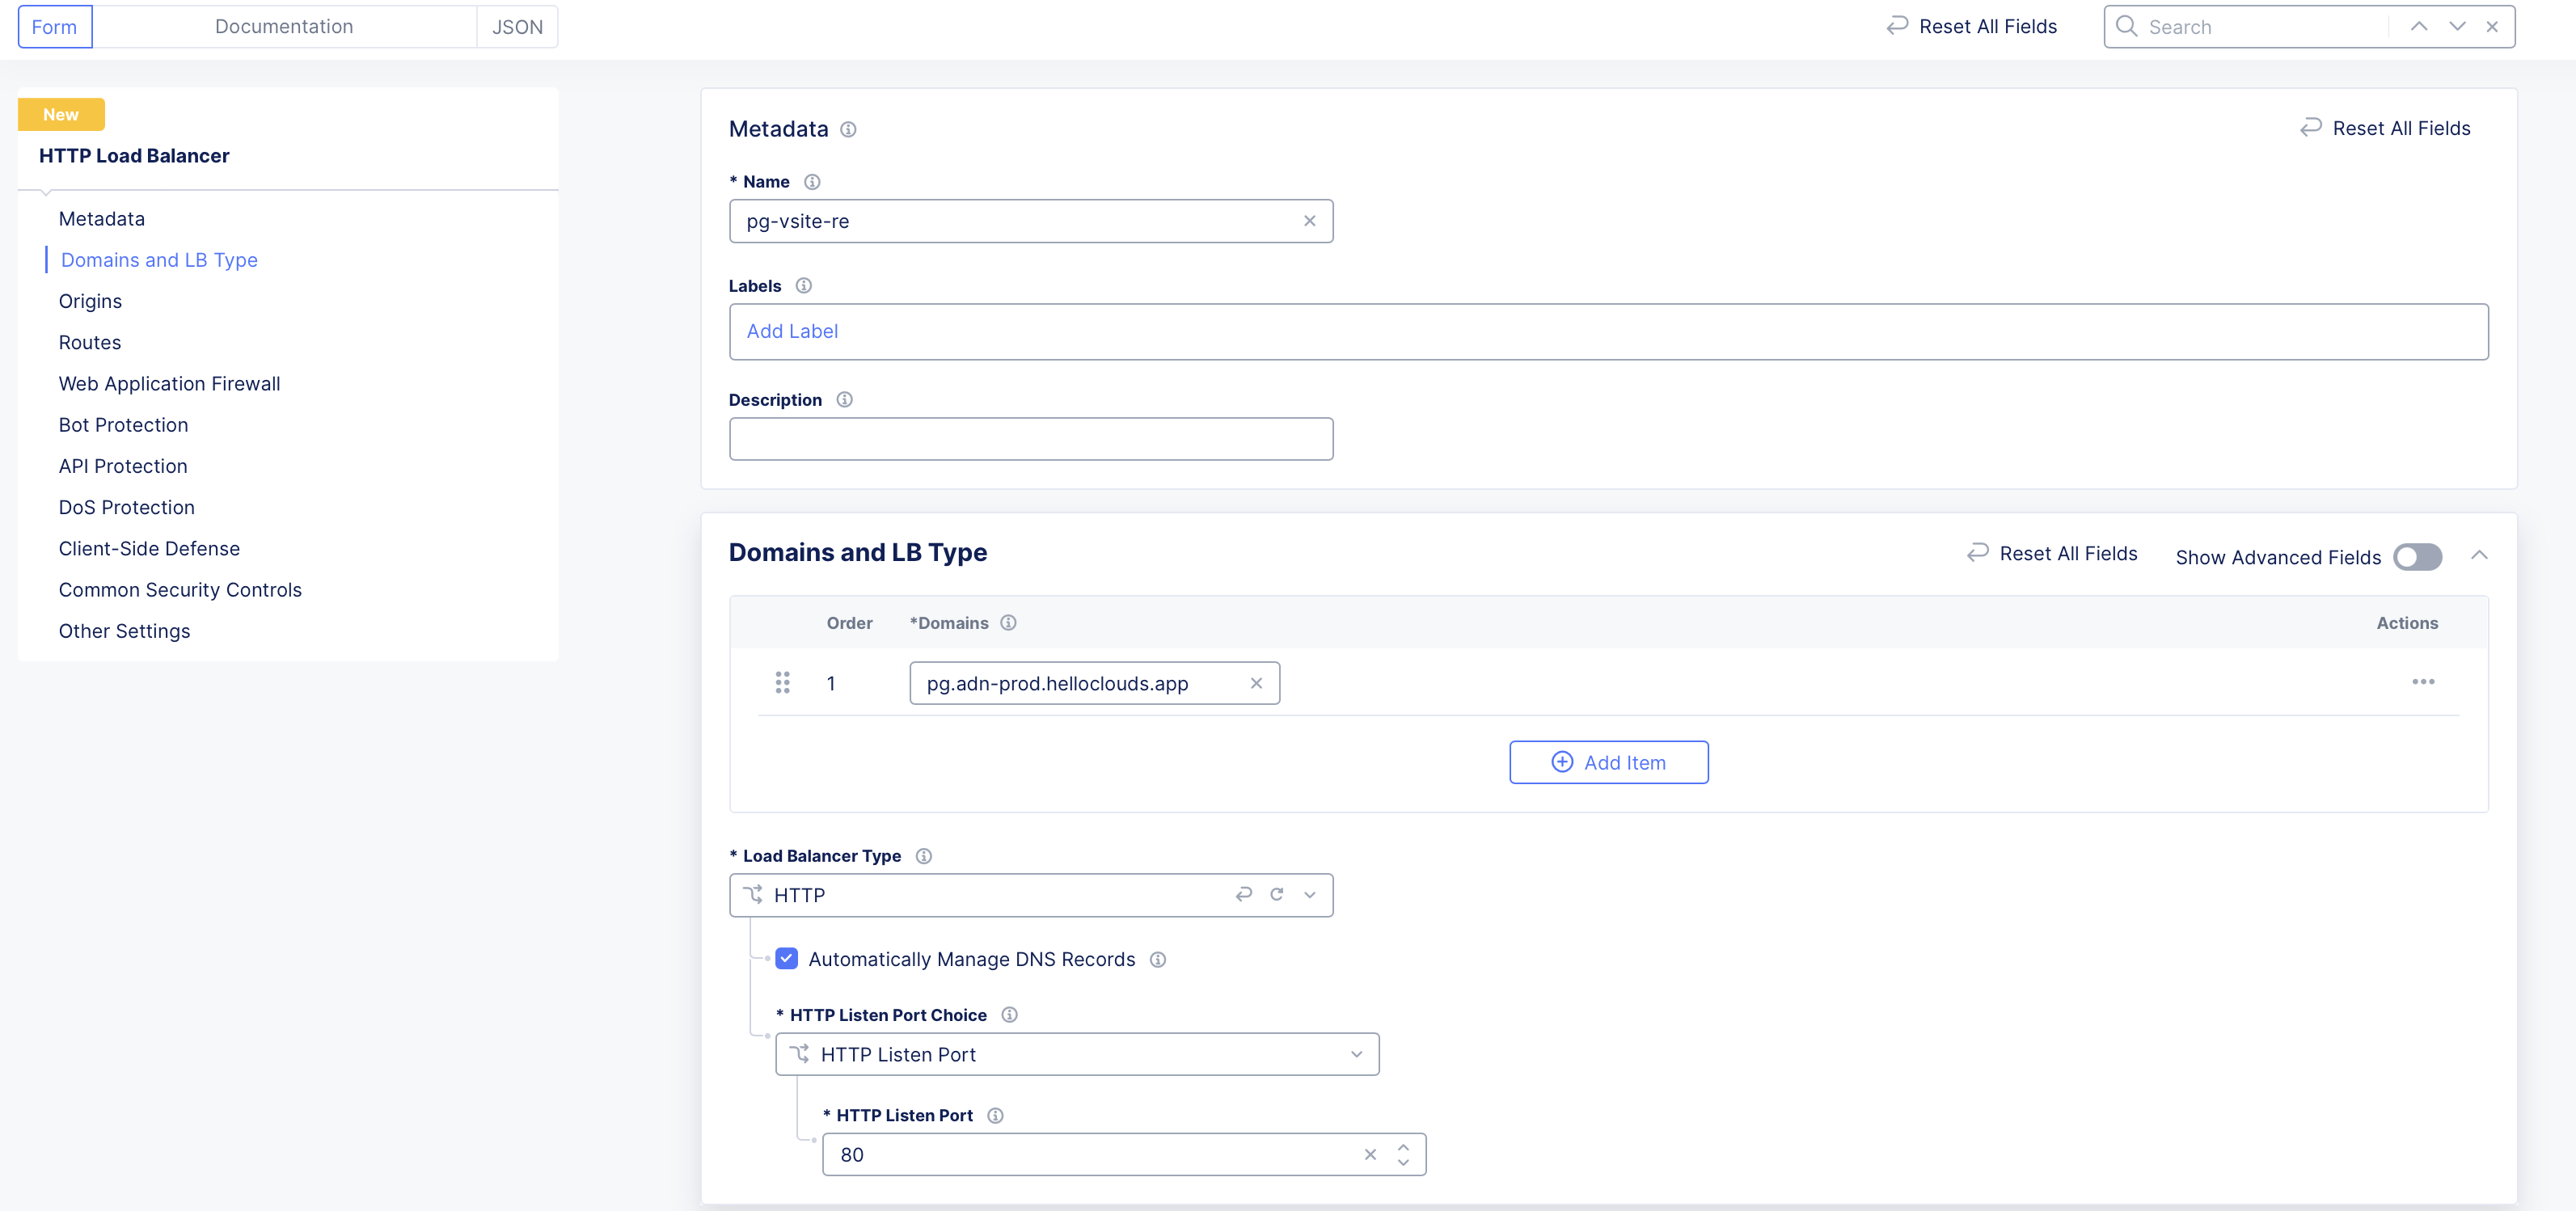Click info icon beside HTTP Listen Port Choice
The image size is (2576, 1211).
click(1009, 1015)
